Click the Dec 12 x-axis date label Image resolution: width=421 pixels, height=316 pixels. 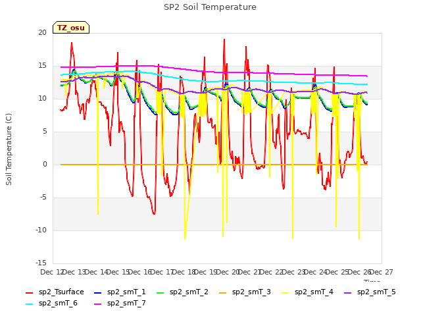[x=52, y=272]
